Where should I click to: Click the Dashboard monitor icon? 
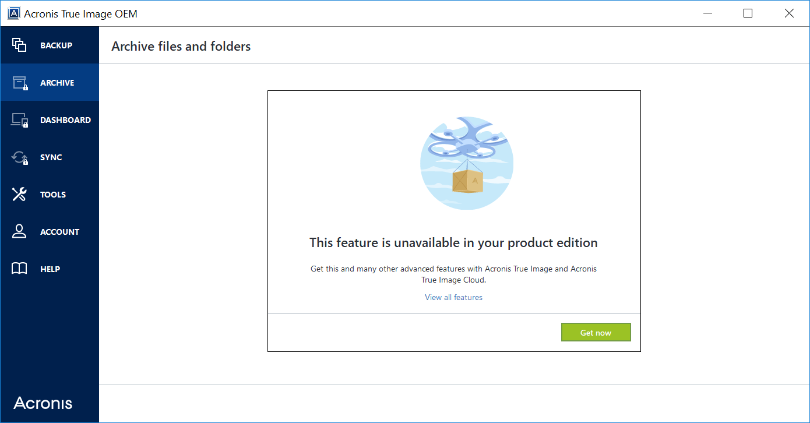pyautogui.click(x=19, y=120)
